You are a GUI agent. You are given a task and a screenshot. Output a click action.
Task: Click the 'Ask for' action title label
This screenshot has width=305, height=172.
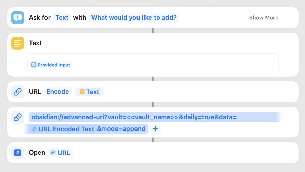pos(40,18)
